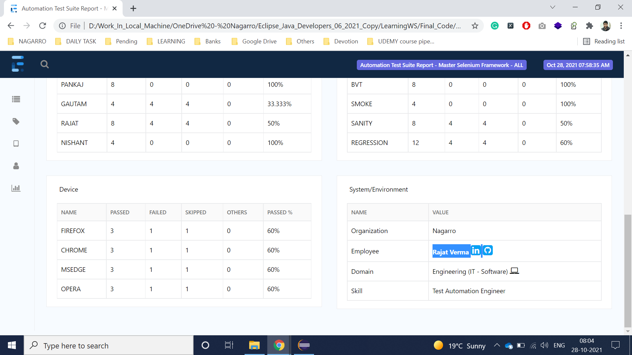Click the search magnifier in report header
The height and width of the screenshot is (355, 632).
pos(44,64)
